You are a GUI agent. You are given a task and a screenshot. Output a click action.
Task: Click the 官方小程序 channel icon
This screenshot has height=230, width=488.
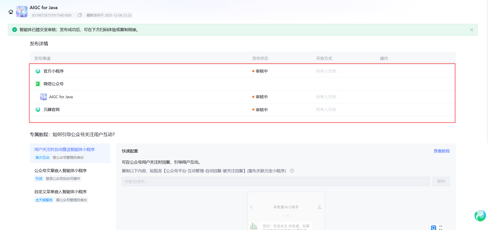(x=38, y=71)
